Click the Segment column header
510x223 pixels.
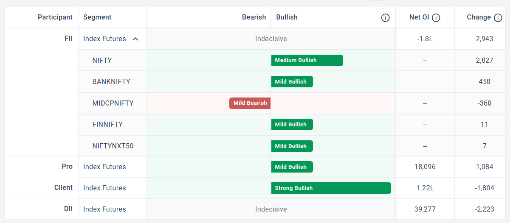click(97, 17)
